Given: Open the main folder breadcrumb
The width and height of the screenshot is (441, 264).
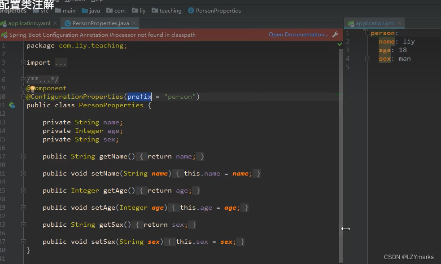Looking at the screenshot, I should coord(65,11).
